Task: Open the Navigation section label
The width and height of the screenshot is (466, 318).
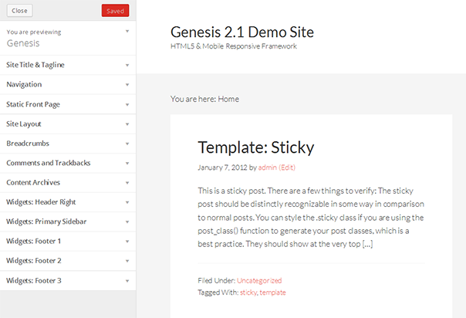Action: pos(24,84)
